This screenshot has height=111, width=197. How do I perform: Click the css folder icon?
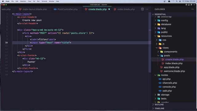[x=160, y=40]
